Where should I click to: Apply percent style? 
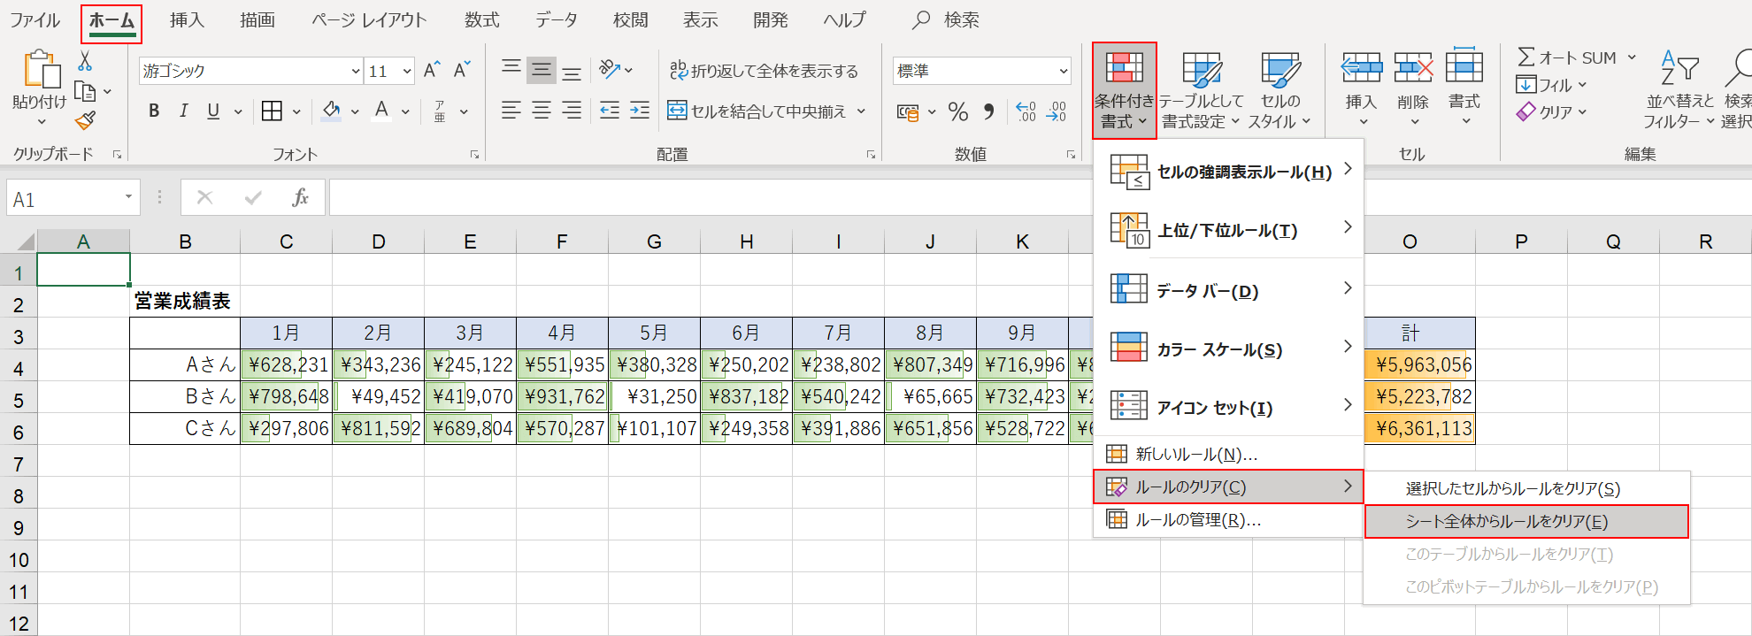(958, 111)
